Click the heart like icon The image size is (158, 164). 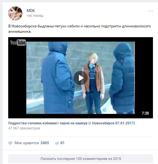click(x=10, y=143)
